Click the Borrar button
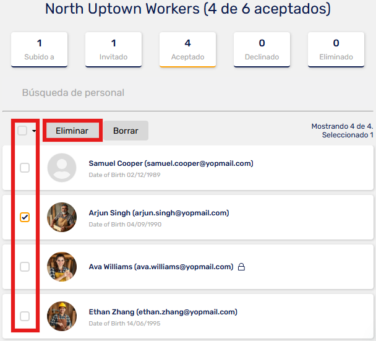The width and height of the screenshot is (376, 341). (126, 131)
